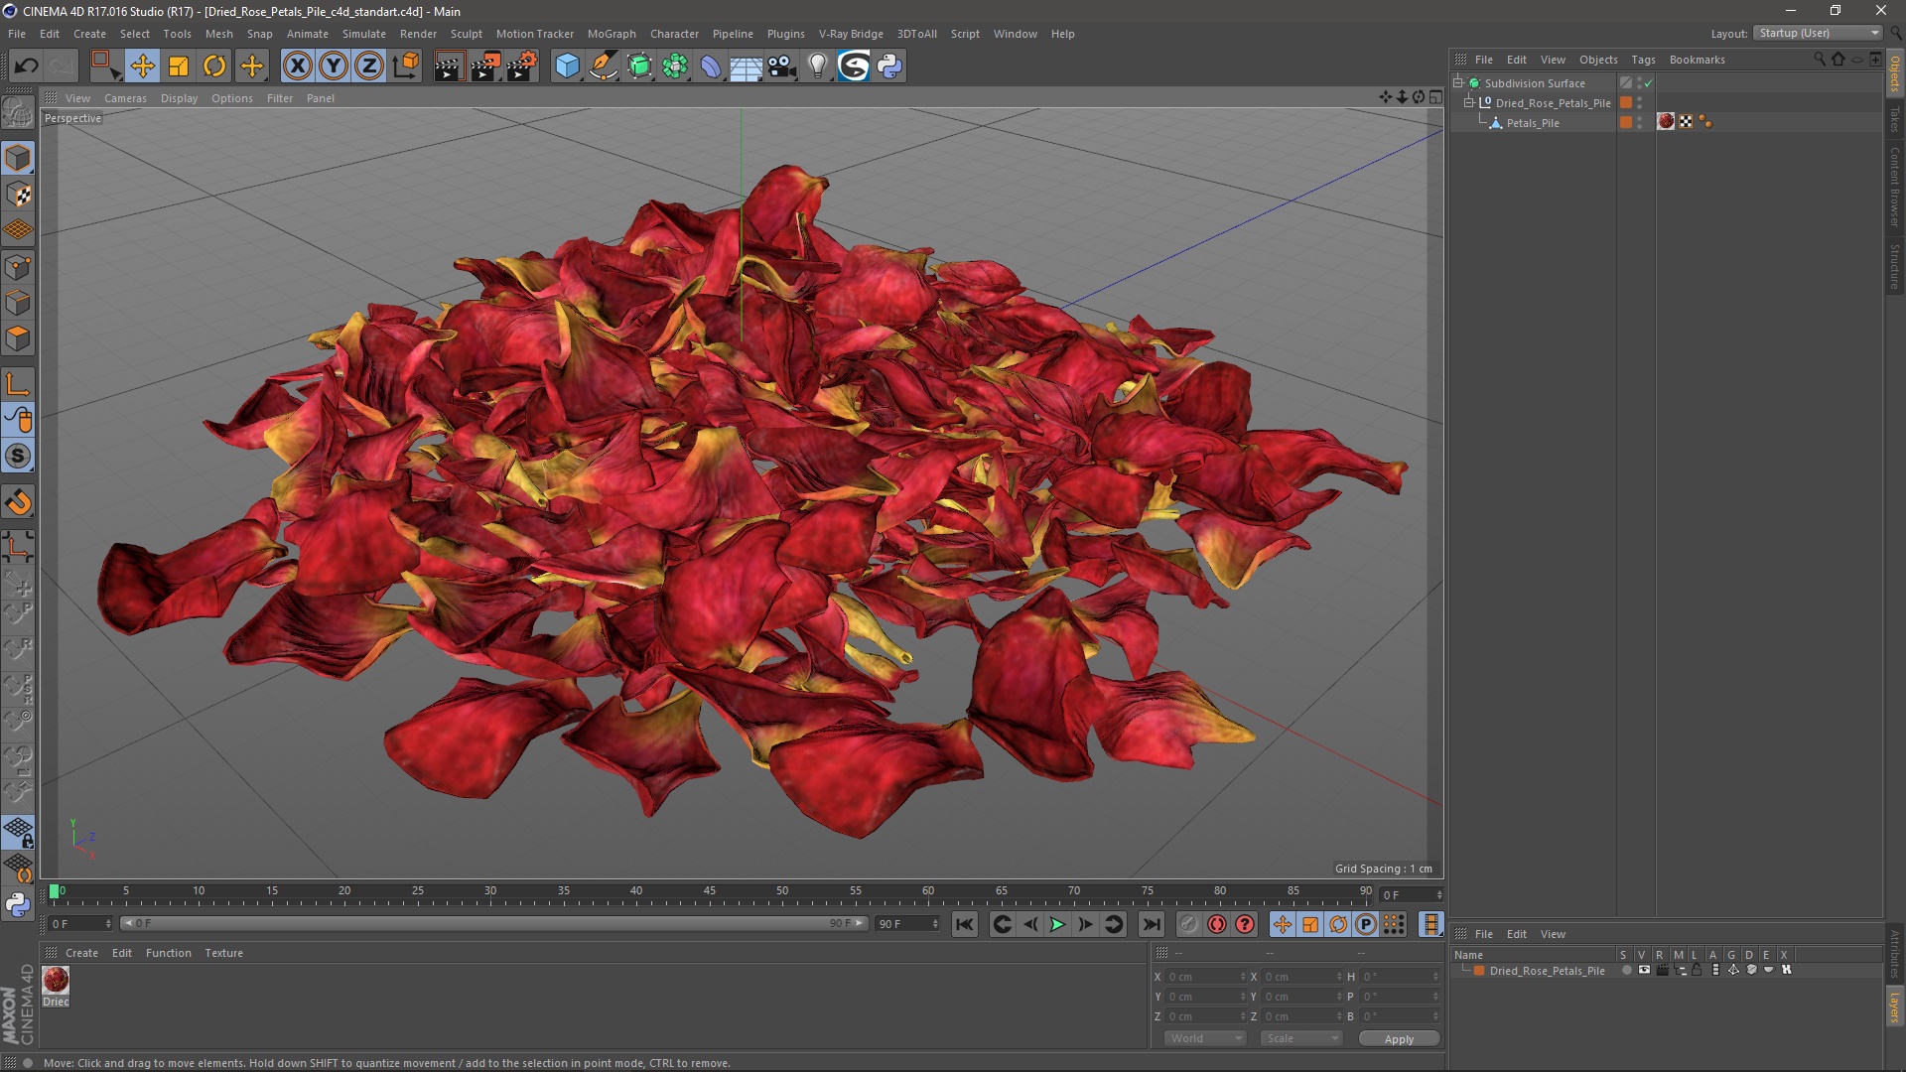Click the Python script icon in toolbar

889,67
